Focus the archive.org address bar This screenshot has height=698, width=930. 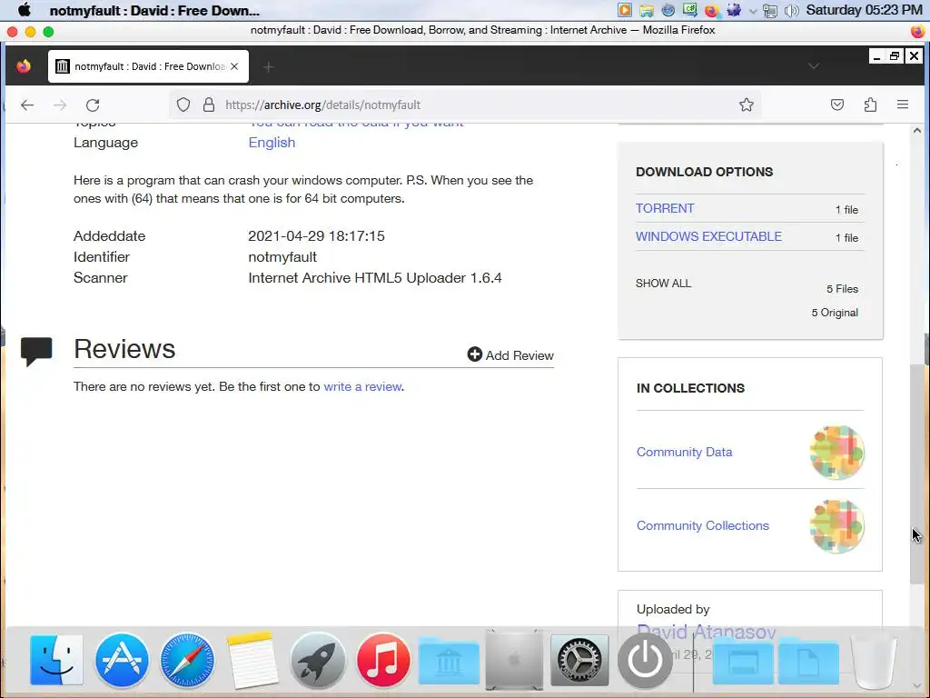466,105
